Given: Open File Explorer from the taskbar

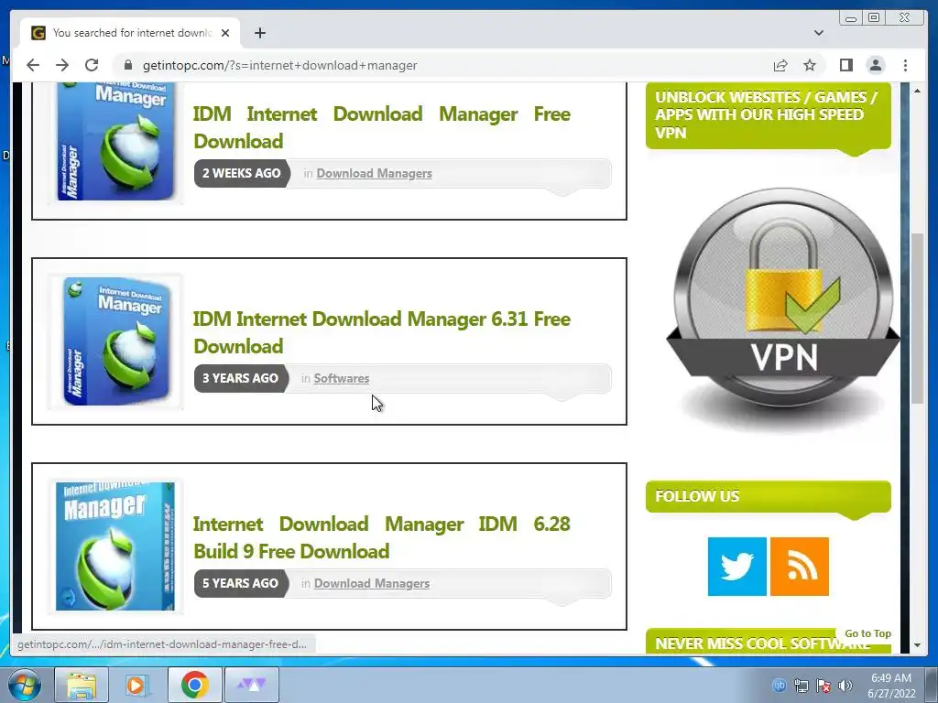Looking at the screenshot, I should (x=82, y=685).
